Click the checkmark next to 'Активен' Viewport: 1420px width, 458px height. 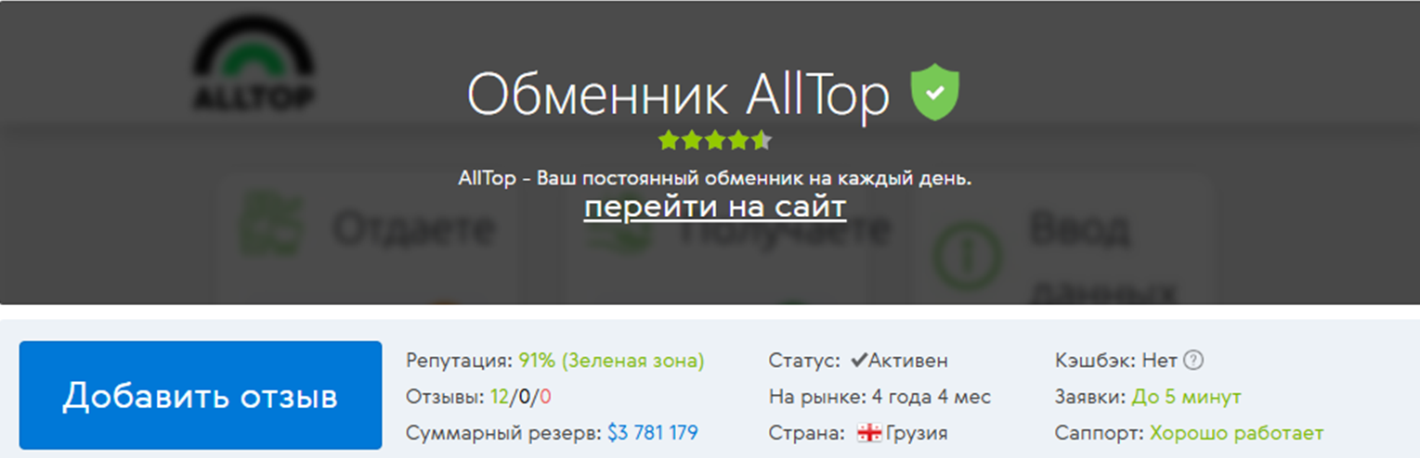coord(859,360)
